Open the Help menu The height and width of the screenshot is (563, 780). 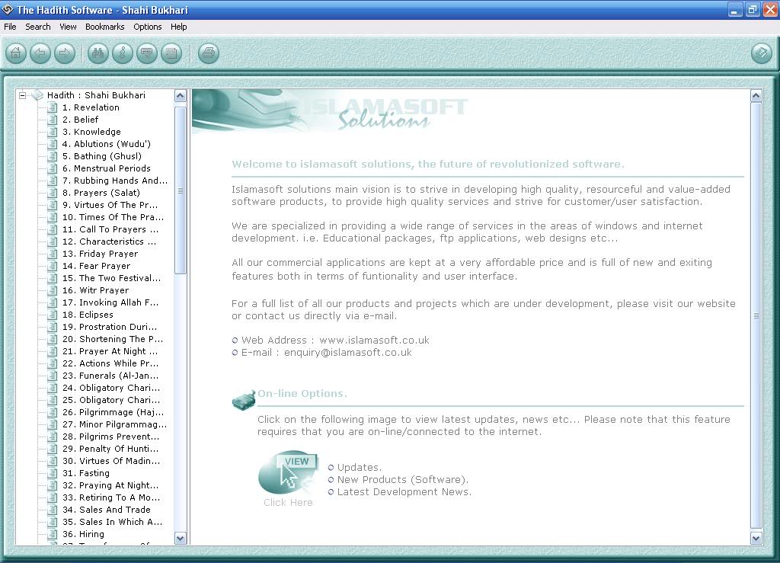[178, 27]
